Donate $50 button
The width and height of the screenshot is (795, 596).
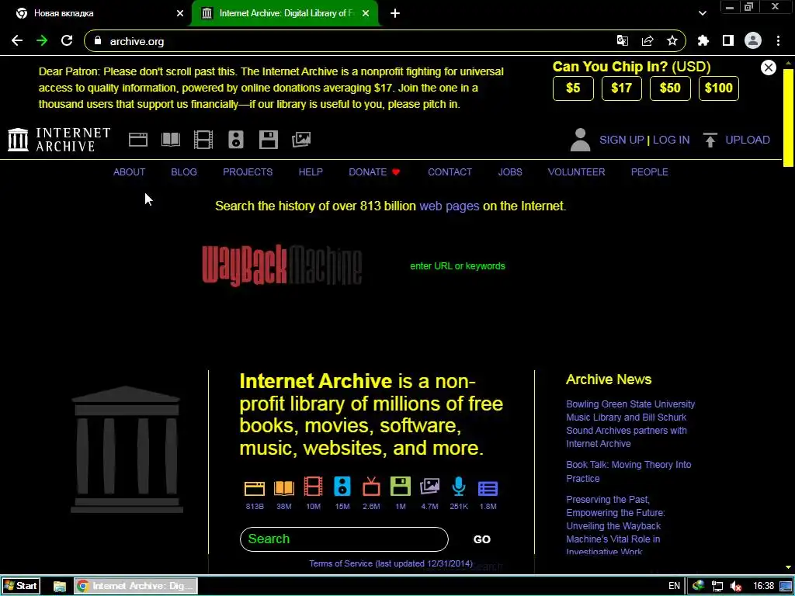pos(670,88)
